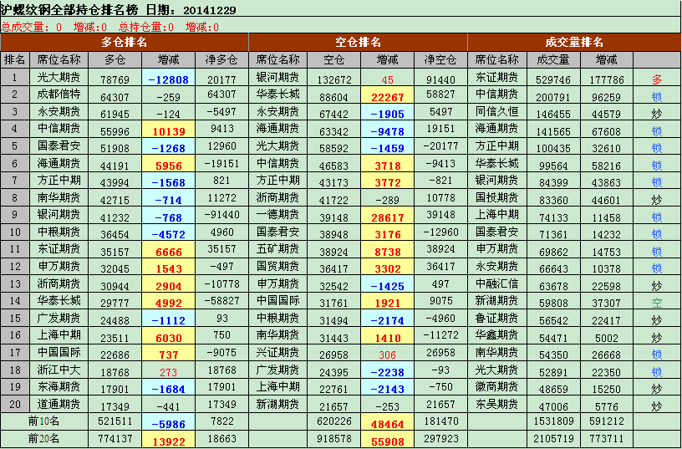The width and height of the screenshot is (682, 449).
Task: Click the blue change value -2174
Action: click(387, 320)
